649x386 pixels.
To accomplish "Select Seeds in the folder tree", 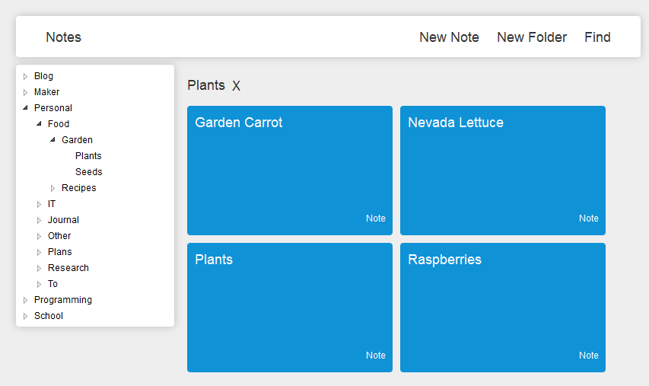I will point(88,172).
